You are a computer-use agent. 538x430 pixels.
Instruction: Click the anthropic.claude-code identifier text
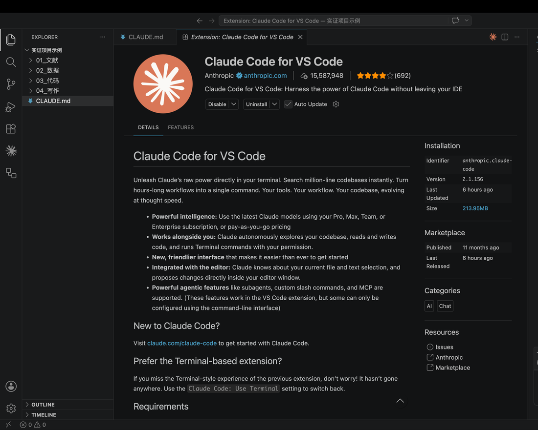tap(487, 164)
